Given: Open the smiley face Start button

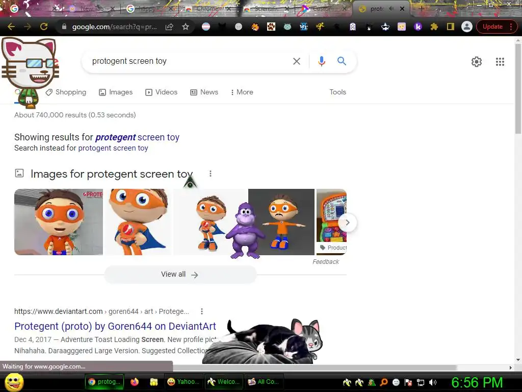Looking at the screenshot, I should [x=14, y=382].
